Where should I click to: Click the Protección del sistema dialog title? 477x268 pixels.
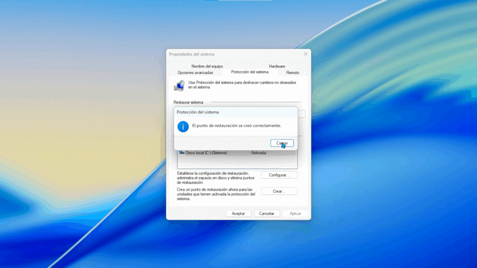pos(198,112)
